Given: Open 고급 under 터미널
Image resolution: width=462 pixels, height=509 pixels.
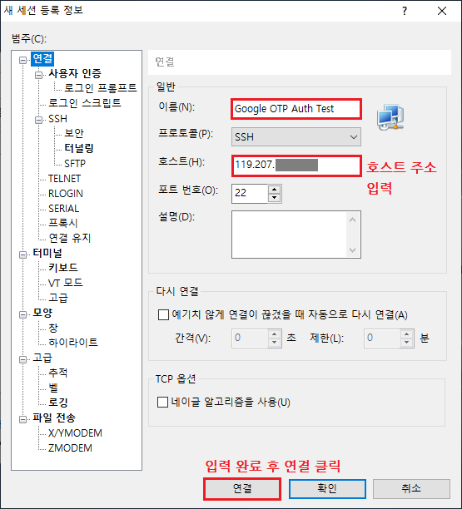Looking at the screenshot, I should pos(58,298).
